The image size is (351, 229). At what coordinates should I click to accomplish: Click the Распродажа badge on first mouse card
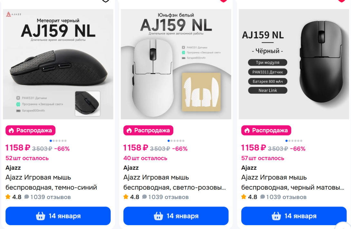31,130
